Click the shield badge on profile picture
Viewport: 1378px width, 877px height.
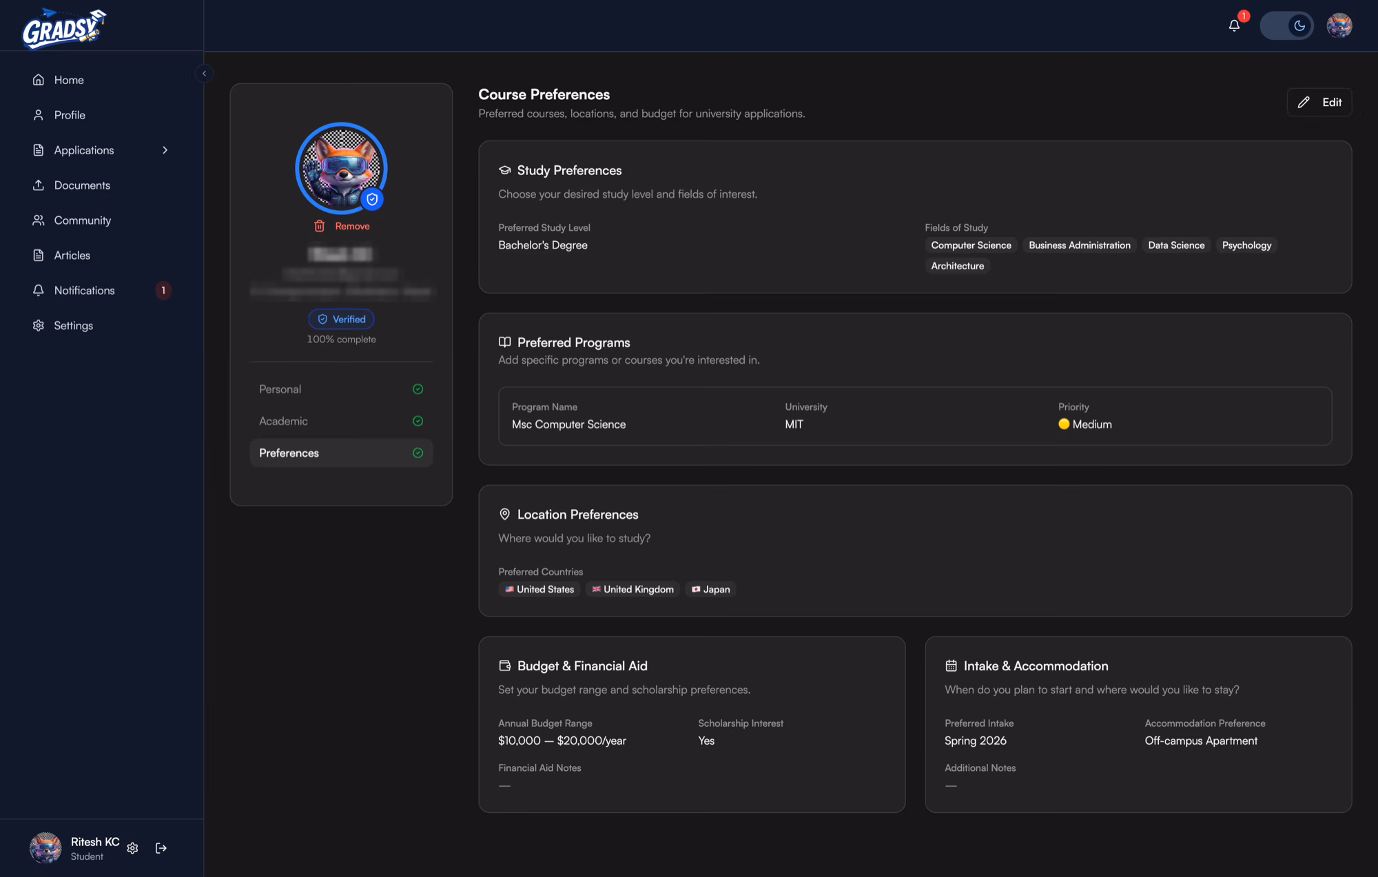(372, 199)
